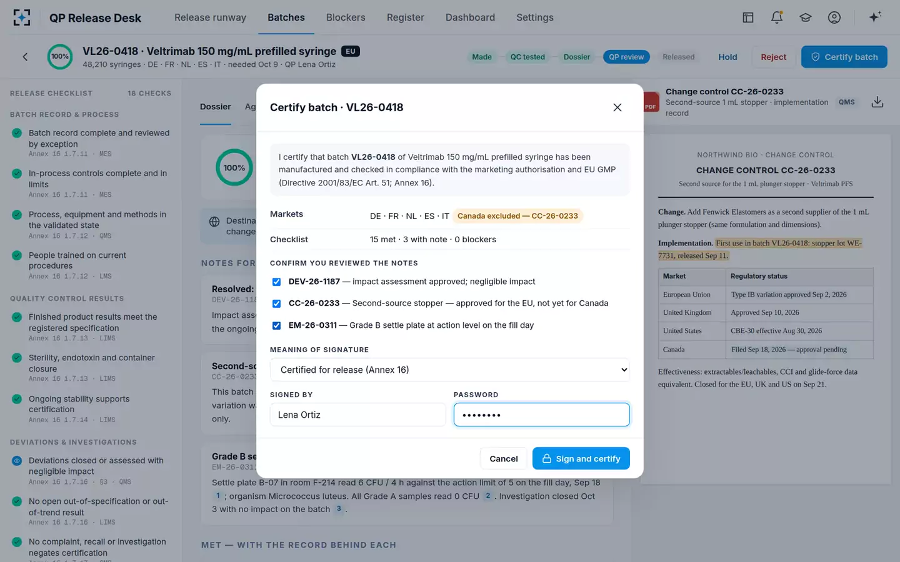The image size is (900, 562).
Task: Open the graduation cap training icon
Action: 806,17
